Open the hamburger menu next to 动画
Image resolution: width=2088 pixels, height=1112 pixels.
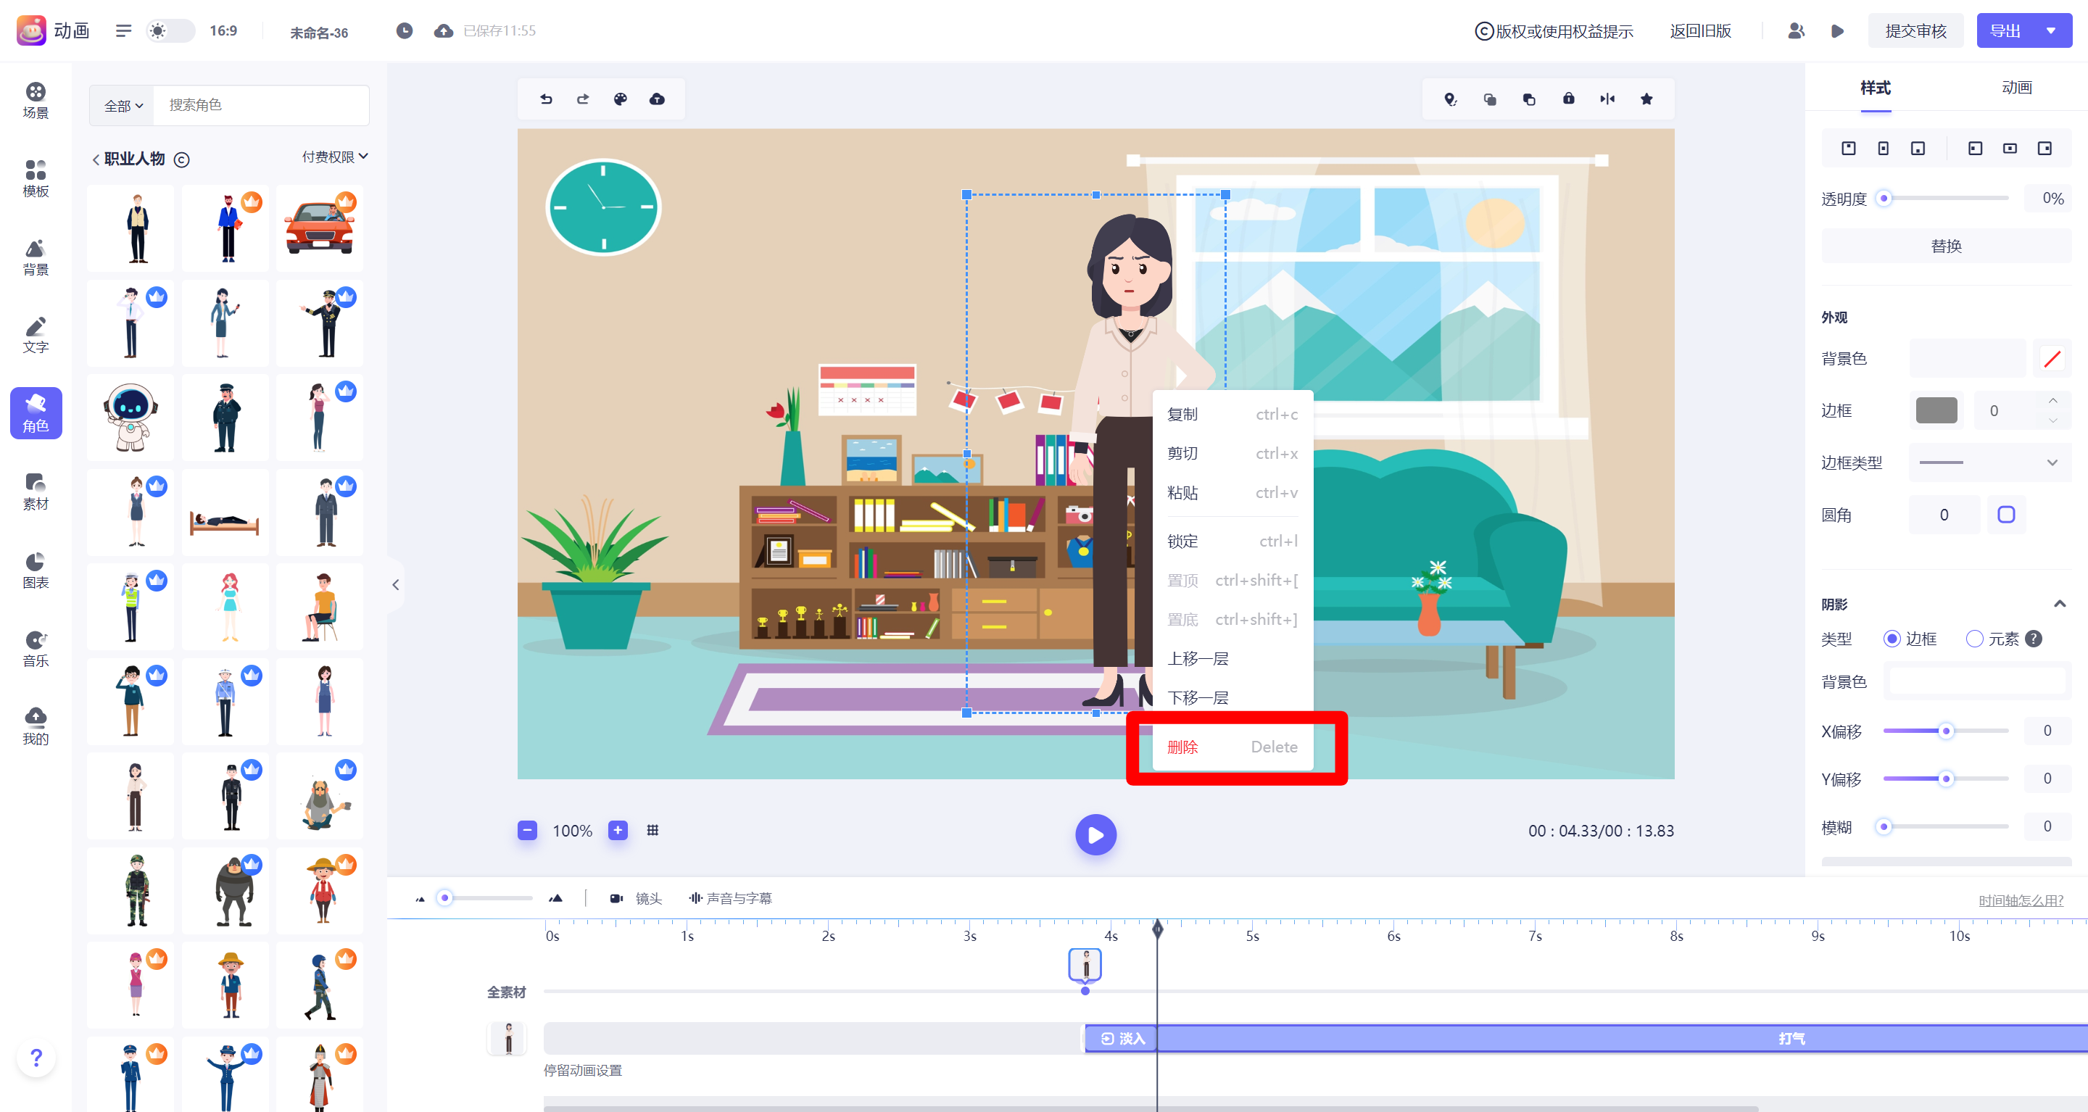click(x=123, y=30)
